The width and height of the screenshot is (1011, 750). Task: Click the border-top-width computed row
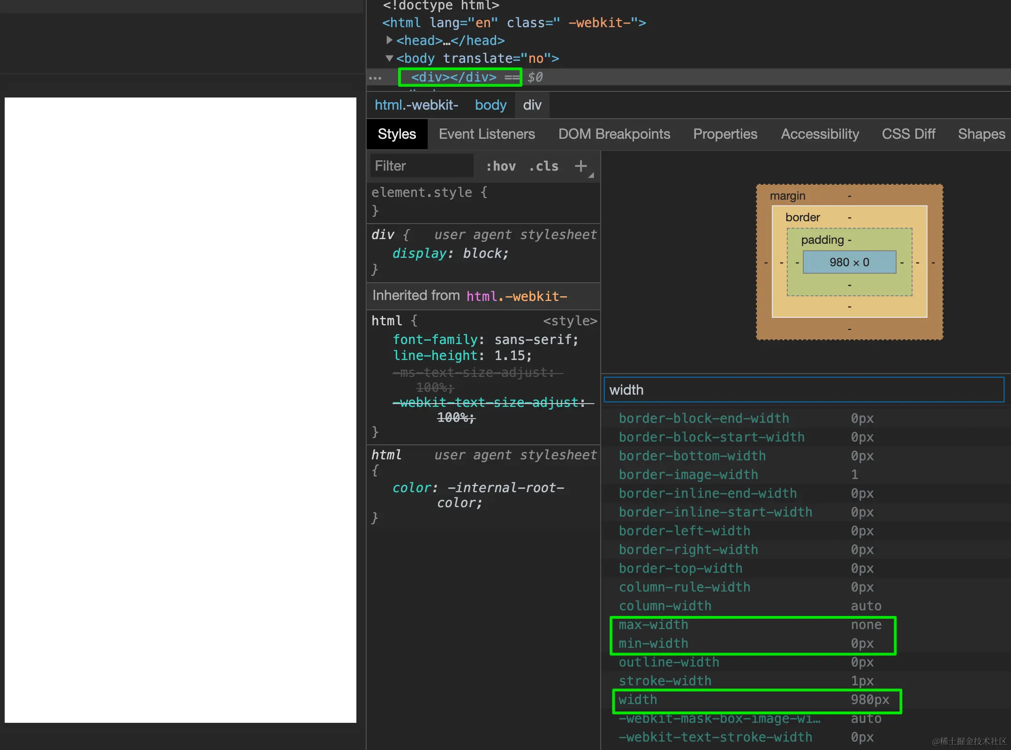(x=806, y=568)
